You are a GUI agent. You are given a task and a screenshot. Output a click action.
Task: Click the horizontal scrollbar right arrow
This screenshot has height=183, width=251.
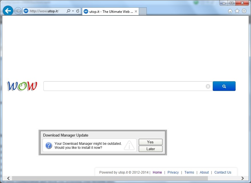242,178
